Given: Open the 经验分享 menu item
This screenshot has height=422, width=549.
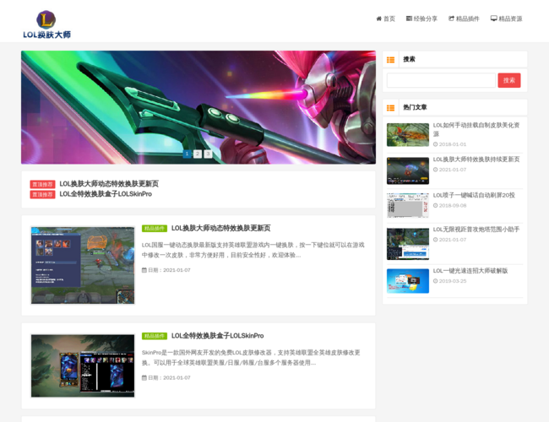Looking at the screenshot, I should point(426,19).
